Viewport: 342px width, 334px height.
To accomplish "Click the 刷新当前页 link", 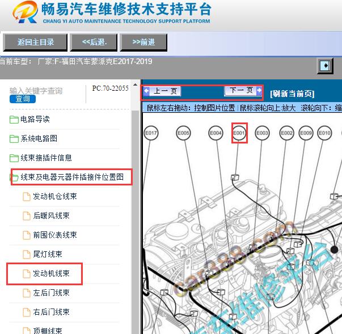I will tap(292, 94).
